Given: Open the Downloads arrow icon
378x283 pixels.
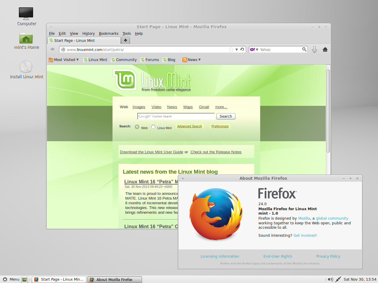Looking at the screenshot, I should [x=314, y=49].
